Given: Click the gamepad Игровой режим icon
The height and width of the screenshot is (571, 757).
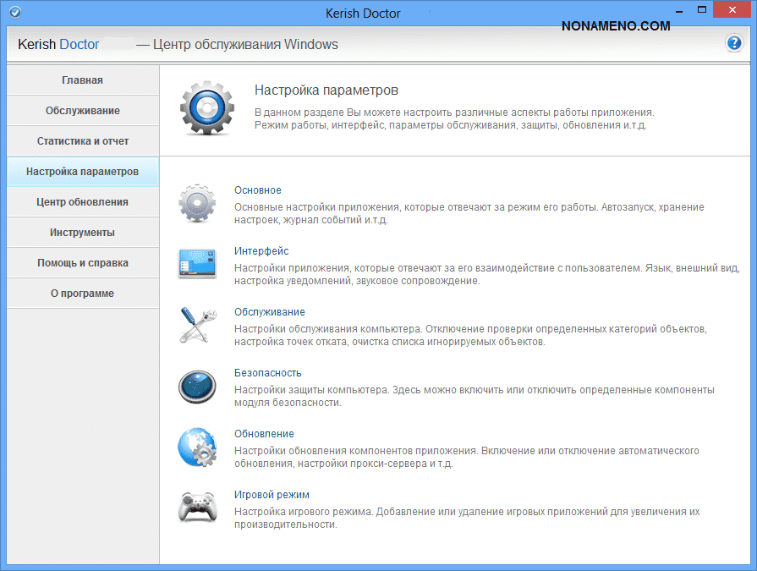Looking at the screenshot, I should [x=197, y=508].
